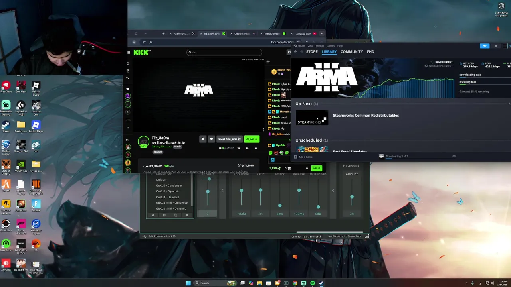Open the Wallpaper Engine shortcut

coord(36,227)
